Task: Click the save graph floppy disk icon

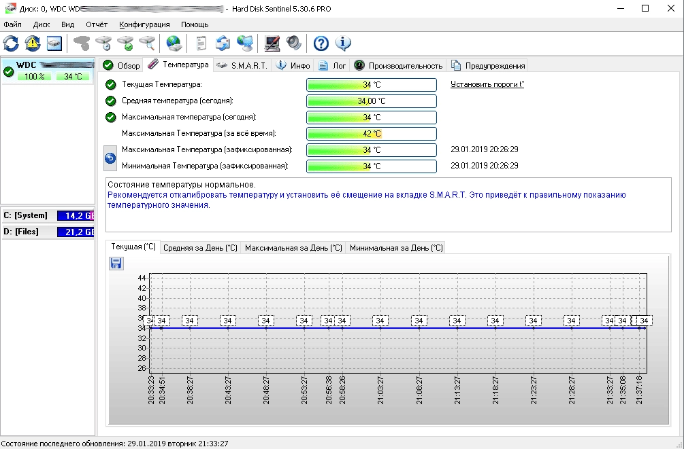Action: pos(116,263)
